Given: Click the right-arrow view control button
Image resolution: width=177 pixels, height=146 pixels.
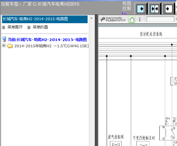Looking at the screenshot, I should [x=141, y=9].
